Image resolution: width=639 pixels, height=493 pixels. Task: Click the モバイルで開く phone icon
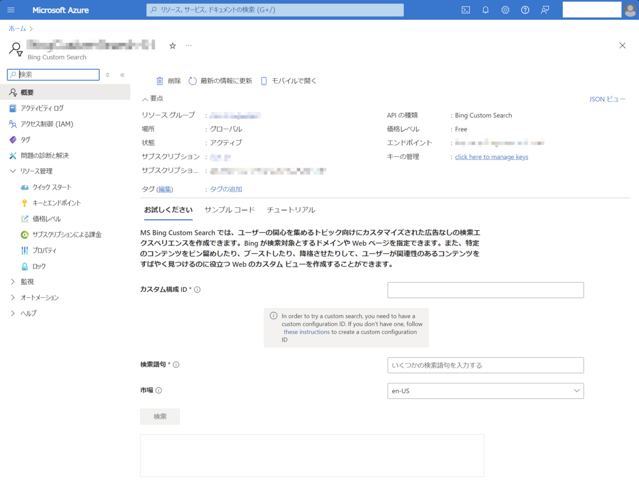tap(264, 81)
